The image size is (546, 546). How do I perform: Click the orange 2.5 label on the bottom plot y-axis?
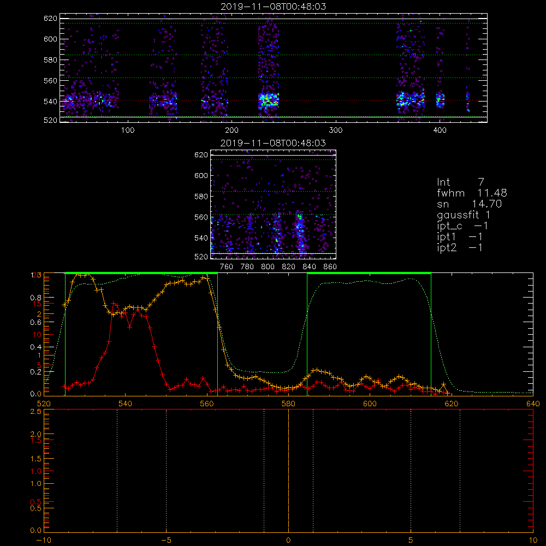tap(36, 412)
